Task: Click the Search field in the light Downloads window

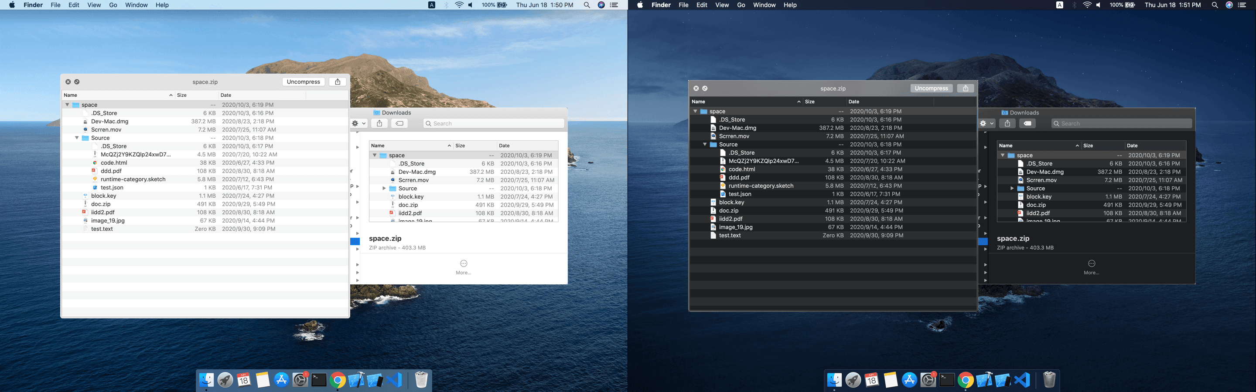Action: click(x=493, y=124)
